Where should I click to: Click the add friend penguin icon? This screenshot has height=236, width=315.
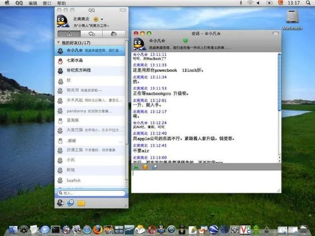60,203
